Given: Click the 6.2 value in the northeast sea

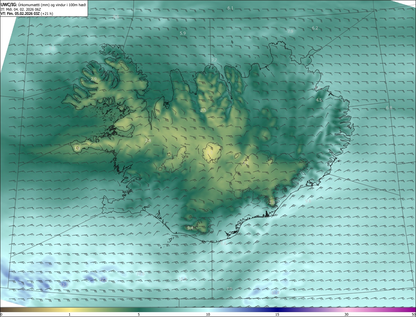Looking at the screenshot, I should (x=315, y=28).
